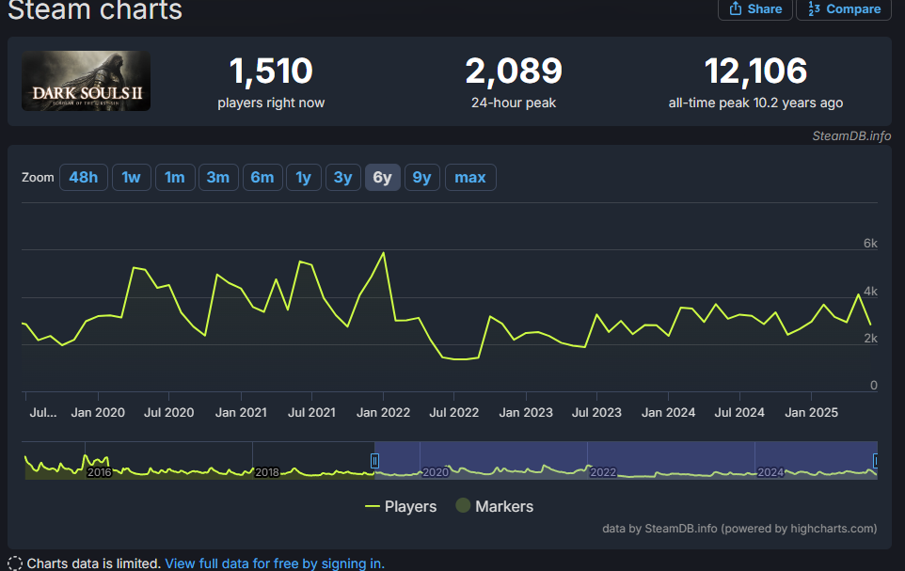Click the compare ranking icon
Image resolution: width=905 pixels, height=571 pixels.
click(814, 8)
